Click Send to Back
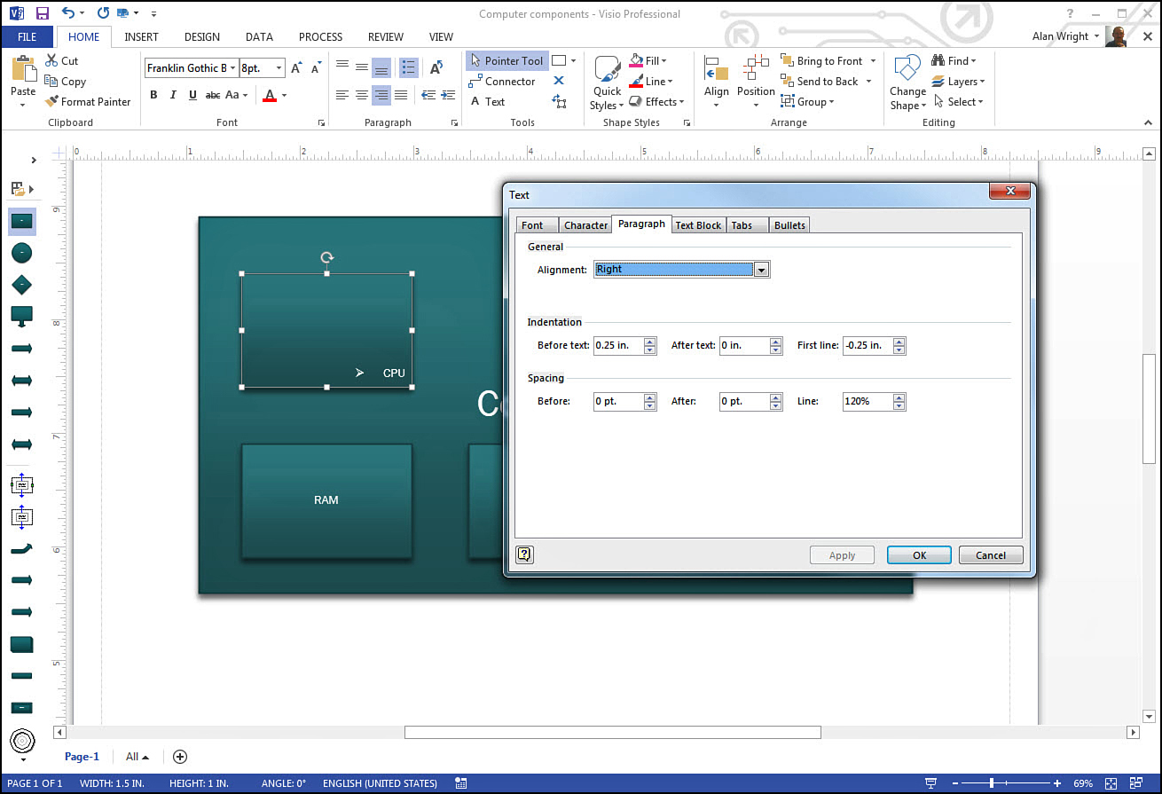The height and width of the screenshot is (794, 1162). click(820, 81)
